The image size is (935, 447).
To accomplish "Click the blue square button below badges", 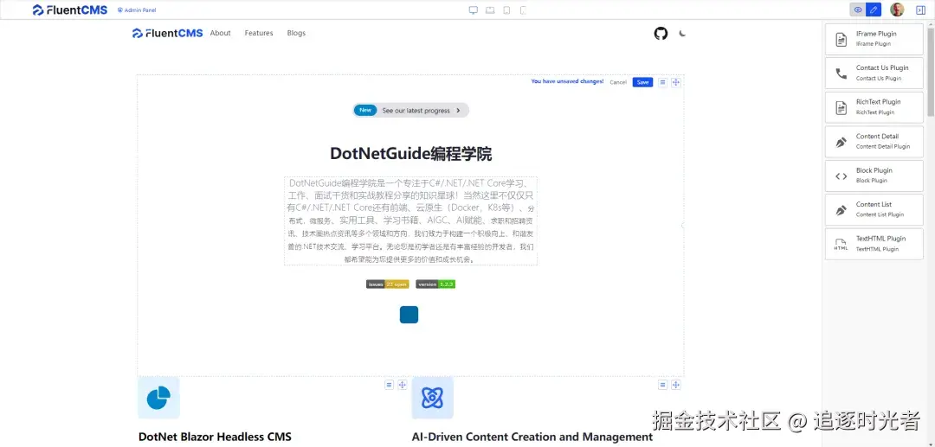I will pos(409,315).
